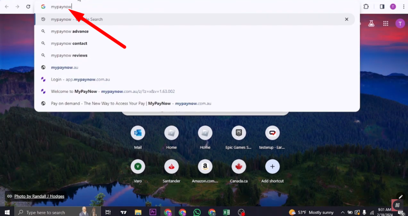Remove the mypaynow history suggestion
408x216 pixels.
point(347,19)
